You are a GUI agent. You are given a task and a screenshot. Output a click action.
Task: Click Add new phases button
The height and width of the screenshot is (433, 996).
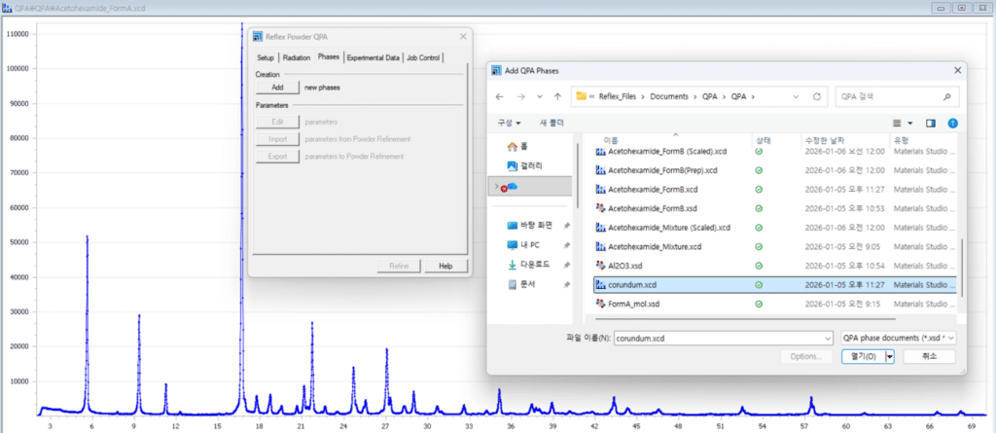point(277,88)
